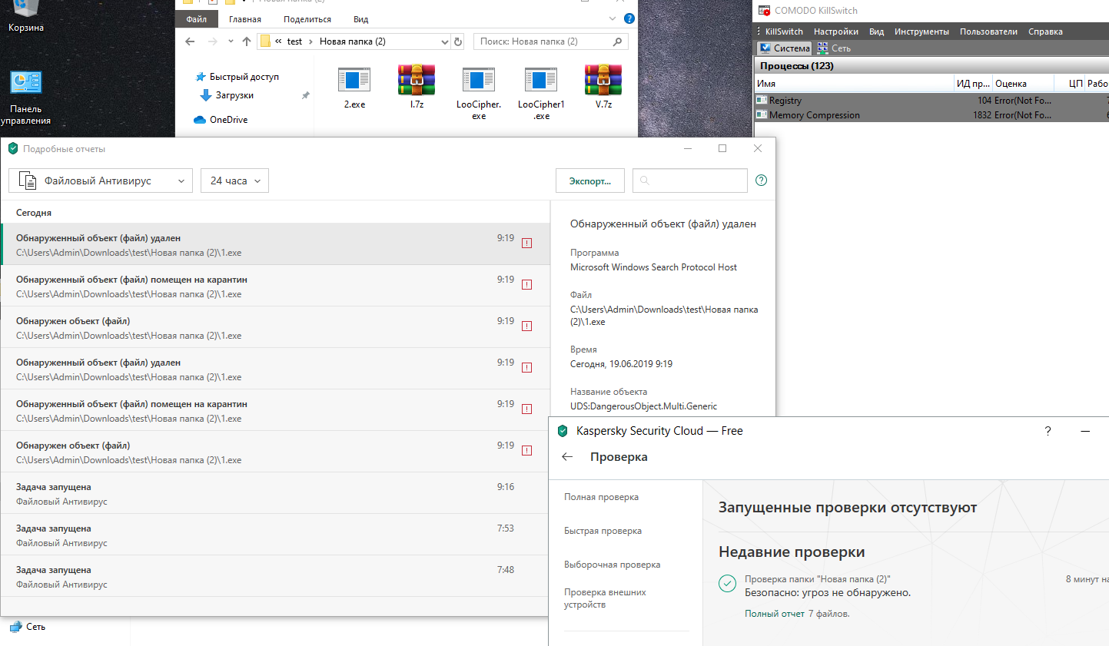1109x646 pixels.
Task: Click test segment in Explorer path
Action: coord(294,41)
